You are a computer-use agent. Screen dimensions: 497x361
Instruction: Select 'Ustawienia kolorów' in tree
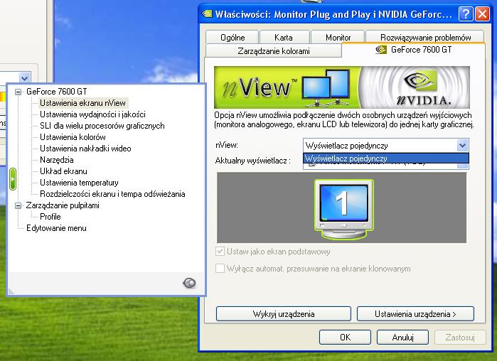coord(73,137)
